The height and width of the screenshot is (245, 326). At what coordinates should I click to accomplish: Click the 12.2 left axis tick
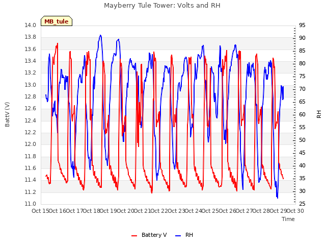point(31,132)
